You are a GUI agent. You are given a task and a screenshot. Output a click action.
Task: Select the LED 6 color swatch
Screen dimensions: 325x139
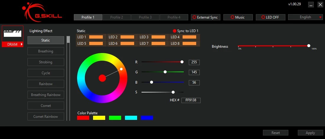[x=127, y=43]
